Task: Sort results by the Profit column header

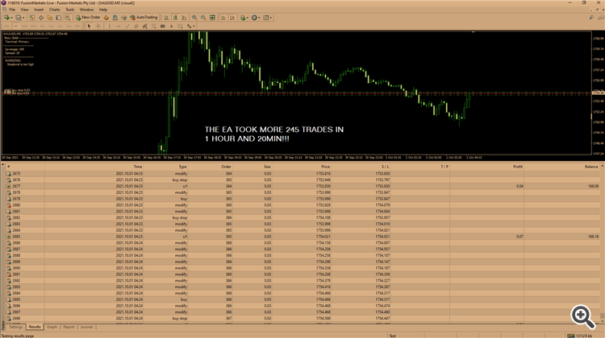Action: (x=487, y=167)
